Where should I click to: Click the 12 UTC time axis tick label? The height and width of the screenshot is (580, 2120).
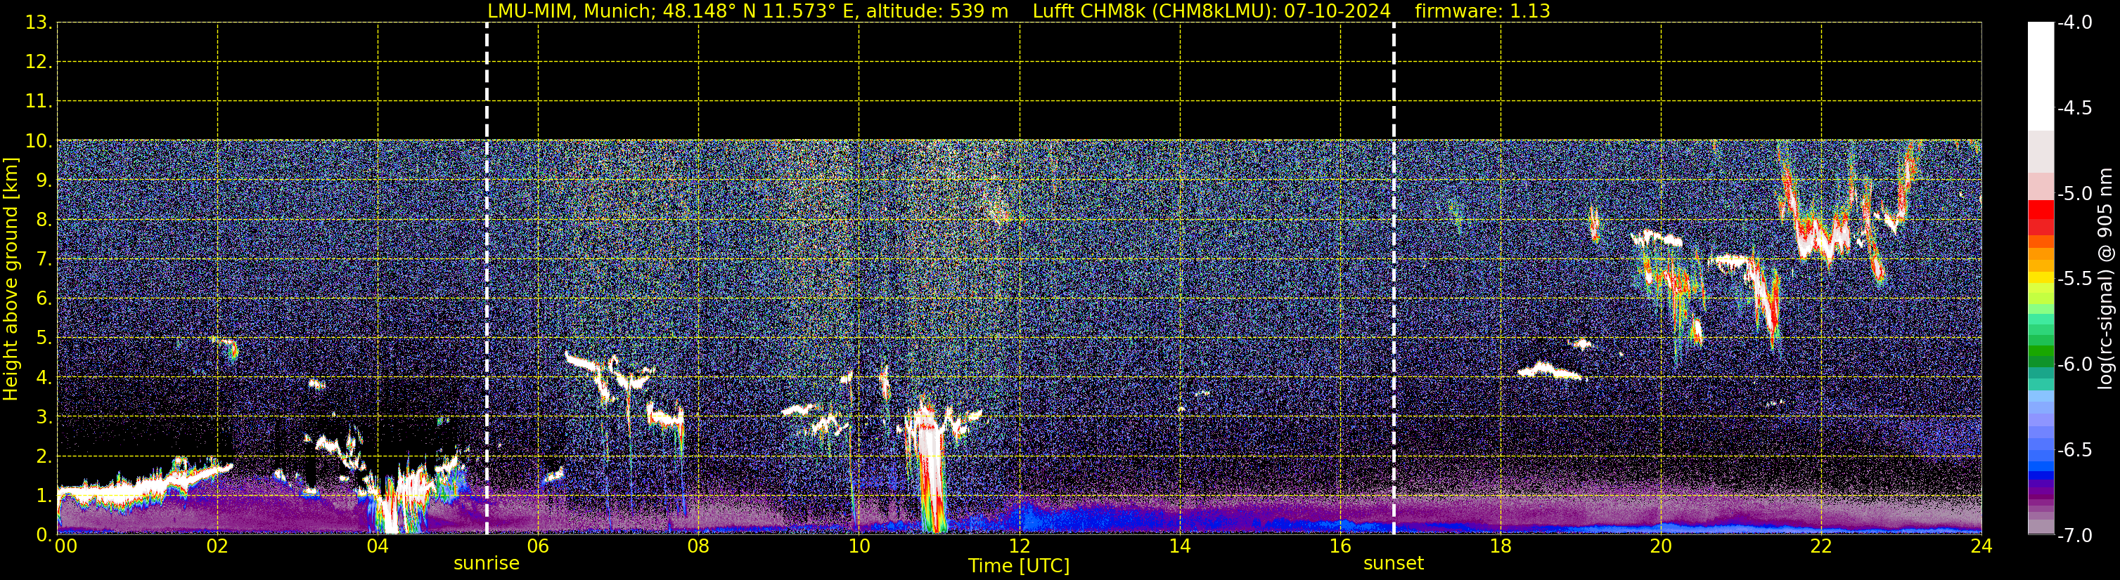1020,546
